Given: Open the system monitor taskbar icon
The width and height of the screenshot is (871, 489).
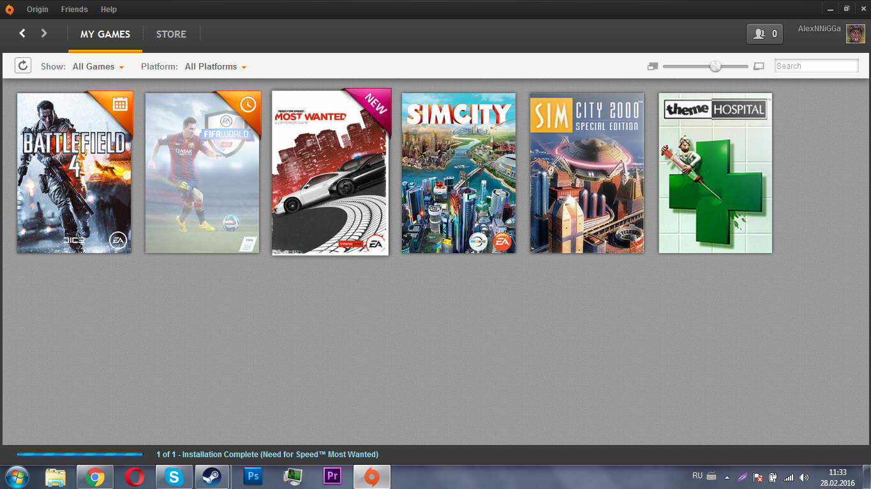Looking at the screenshot, I should coord(293,476).
